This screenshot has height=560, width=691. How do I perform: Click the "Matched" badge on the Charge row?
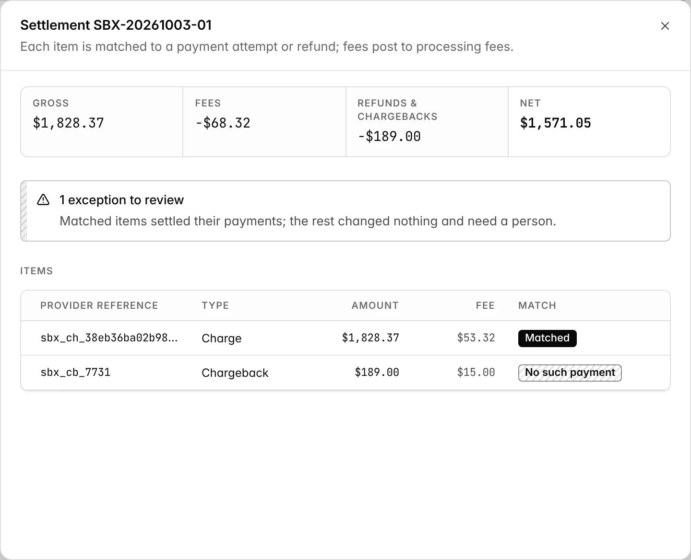click(x=547, y=338)
